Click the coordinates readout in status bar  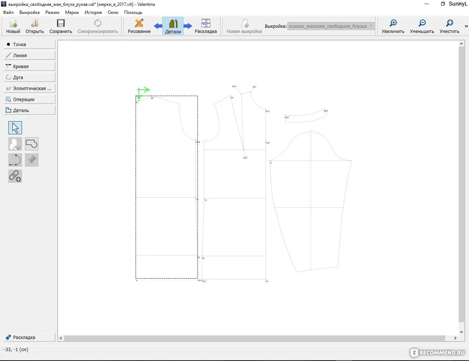point(16,350)
